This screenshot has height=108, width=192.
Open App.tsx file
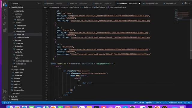(x=16, y=81)
